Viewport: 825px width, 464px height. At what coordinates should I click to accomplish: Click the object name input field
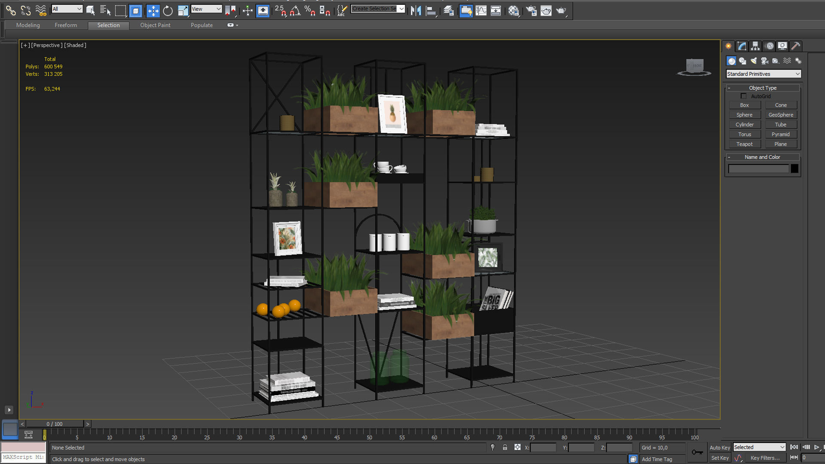click(x=758, y=169)
